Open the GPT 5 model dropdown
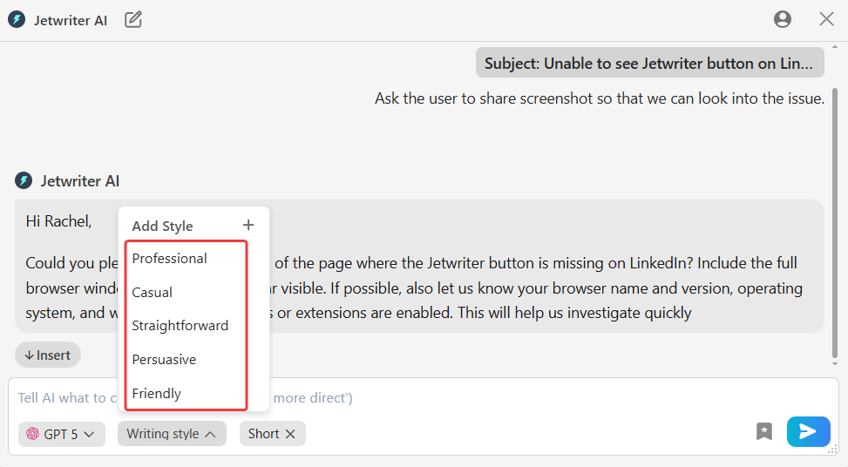848x467 pixels. (x=62, y=434)
